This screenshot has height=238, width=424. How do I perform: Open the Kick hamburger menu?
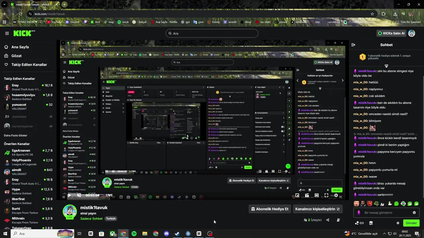7,33
